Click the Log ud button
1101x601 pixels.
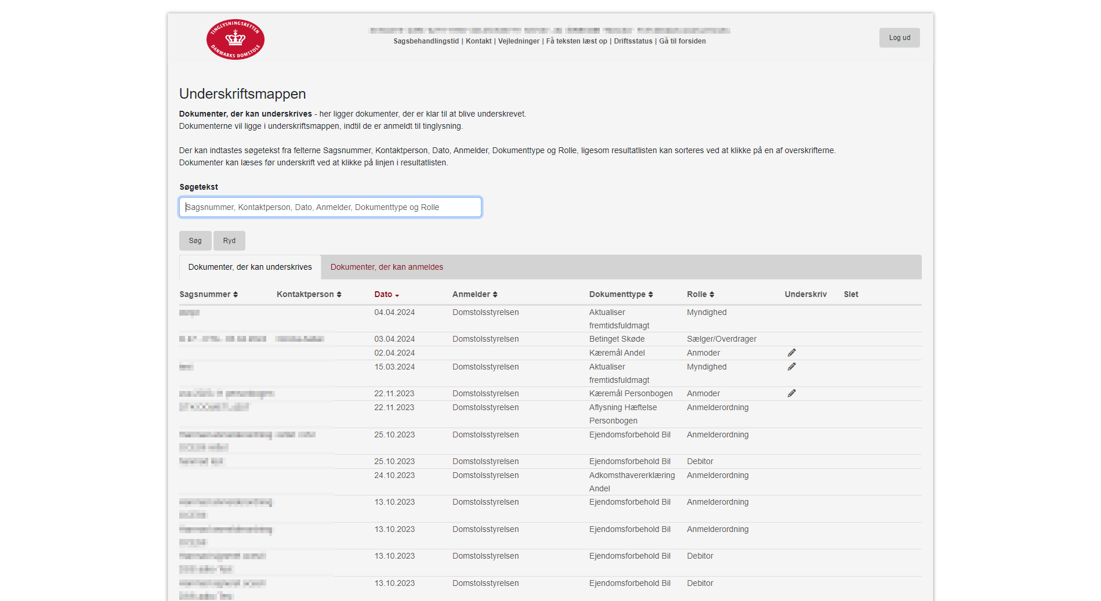[899, 38]
